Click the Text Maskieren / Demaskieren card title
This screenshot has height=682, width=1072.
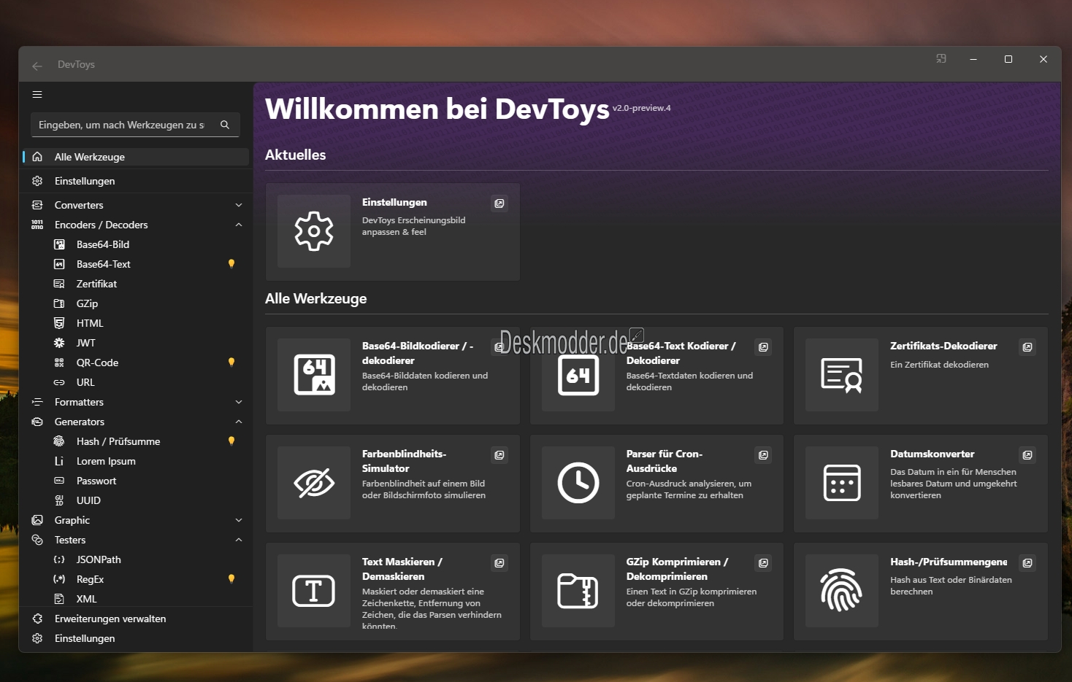point(402,569)
